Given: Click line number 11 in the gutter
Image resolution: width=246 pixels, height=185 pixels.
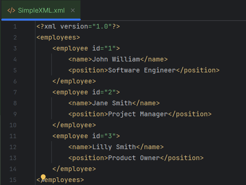Looking at the screenshot, I should [x=13, y=136].
